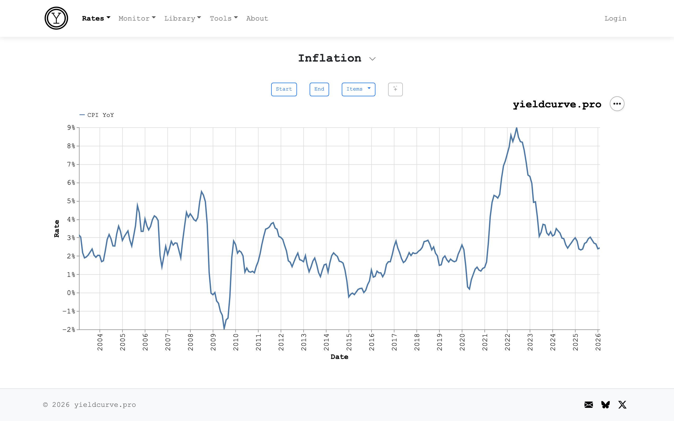The width and height of the screenshot is (674, 421).
Task: Click the yieldcurve.pro chart watermark text
Action: tap(557, 104)
